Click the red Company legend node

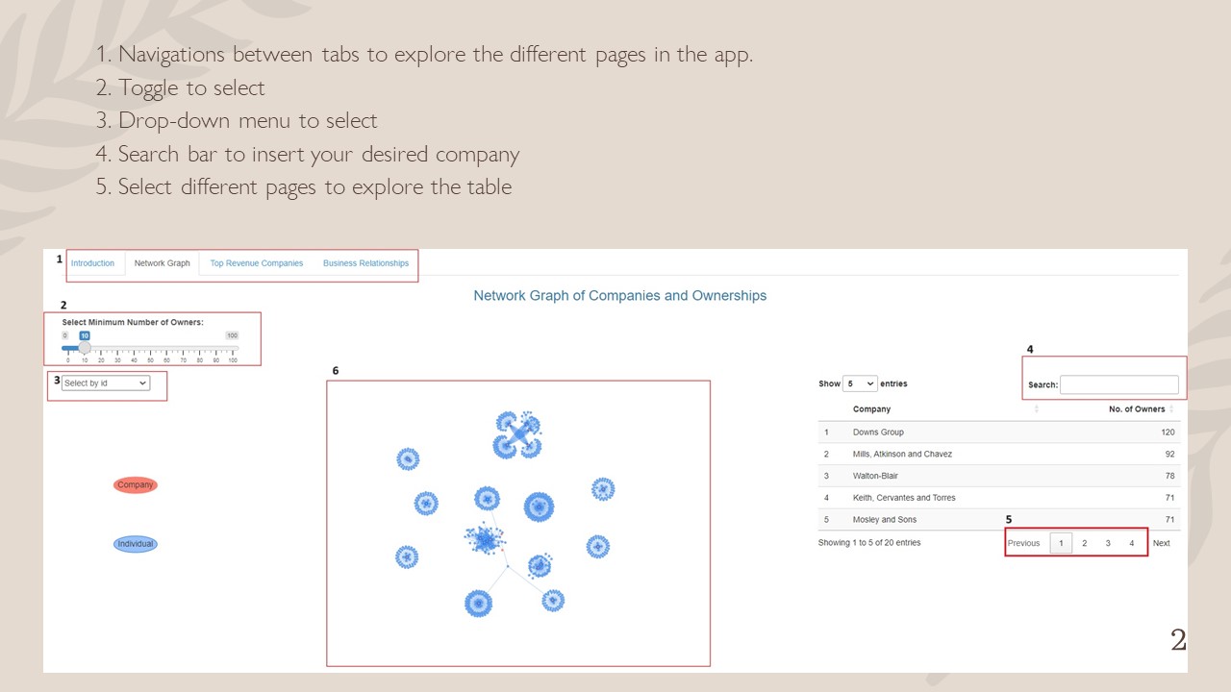(x=135, y=485)
